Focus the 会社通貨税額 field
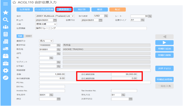This screenshot has height=106, width=183. tap(124, 78)
